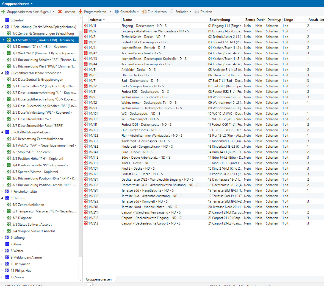The width and height of the screenshot is (324, 286).
Task: Click the group address icon of row 1/1/11
Action: (x=86, y=26)
